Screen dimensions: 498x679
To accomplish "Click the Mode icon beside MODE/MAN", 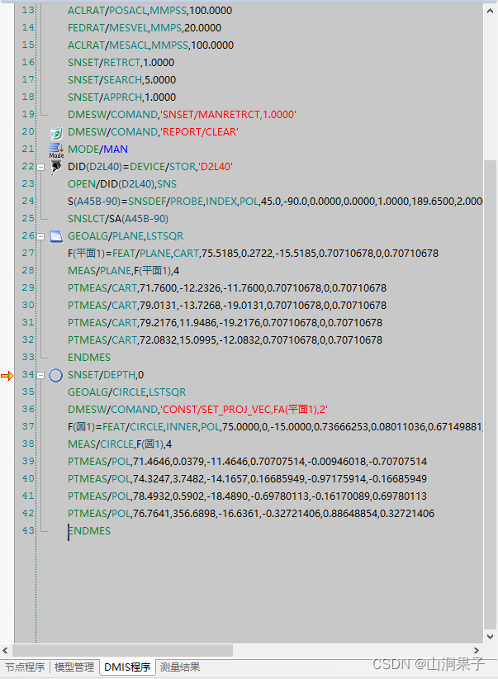I will click(56, 150).
